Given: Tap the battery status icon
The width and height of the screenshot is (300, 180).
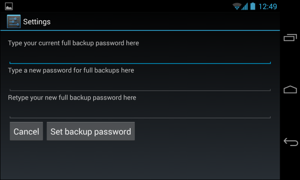Looking at the screenshot, I should pyautogui.click(x=253, y=6).
